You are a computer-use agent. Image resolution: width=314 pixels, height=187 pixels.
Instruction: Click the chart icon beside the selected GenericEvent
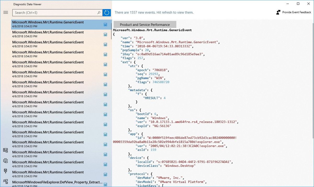click(x=105, y=24)
